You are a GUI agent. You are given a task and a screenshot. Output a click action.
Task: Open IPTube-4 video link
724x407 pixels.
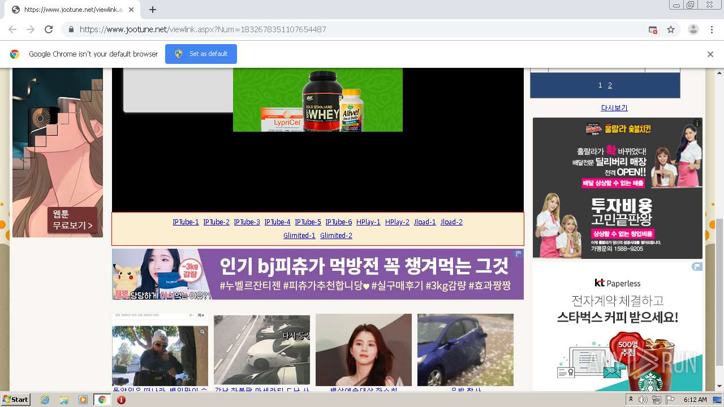tap(277, 222)
